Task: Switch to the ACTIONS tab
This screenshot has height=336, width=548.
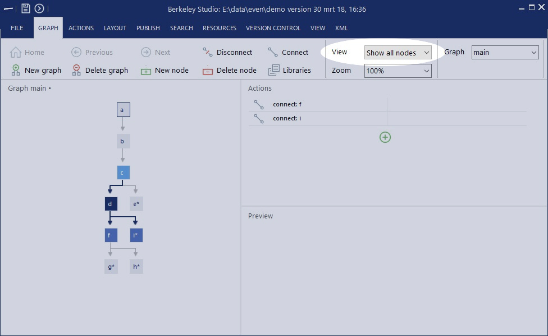Action: (x=81, y=28)
